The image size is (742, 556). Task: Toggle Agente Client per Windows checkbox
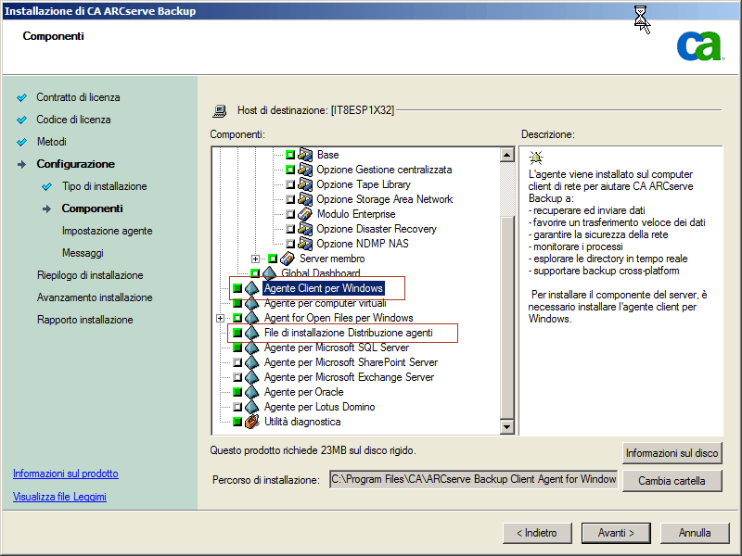click(237, 288)
